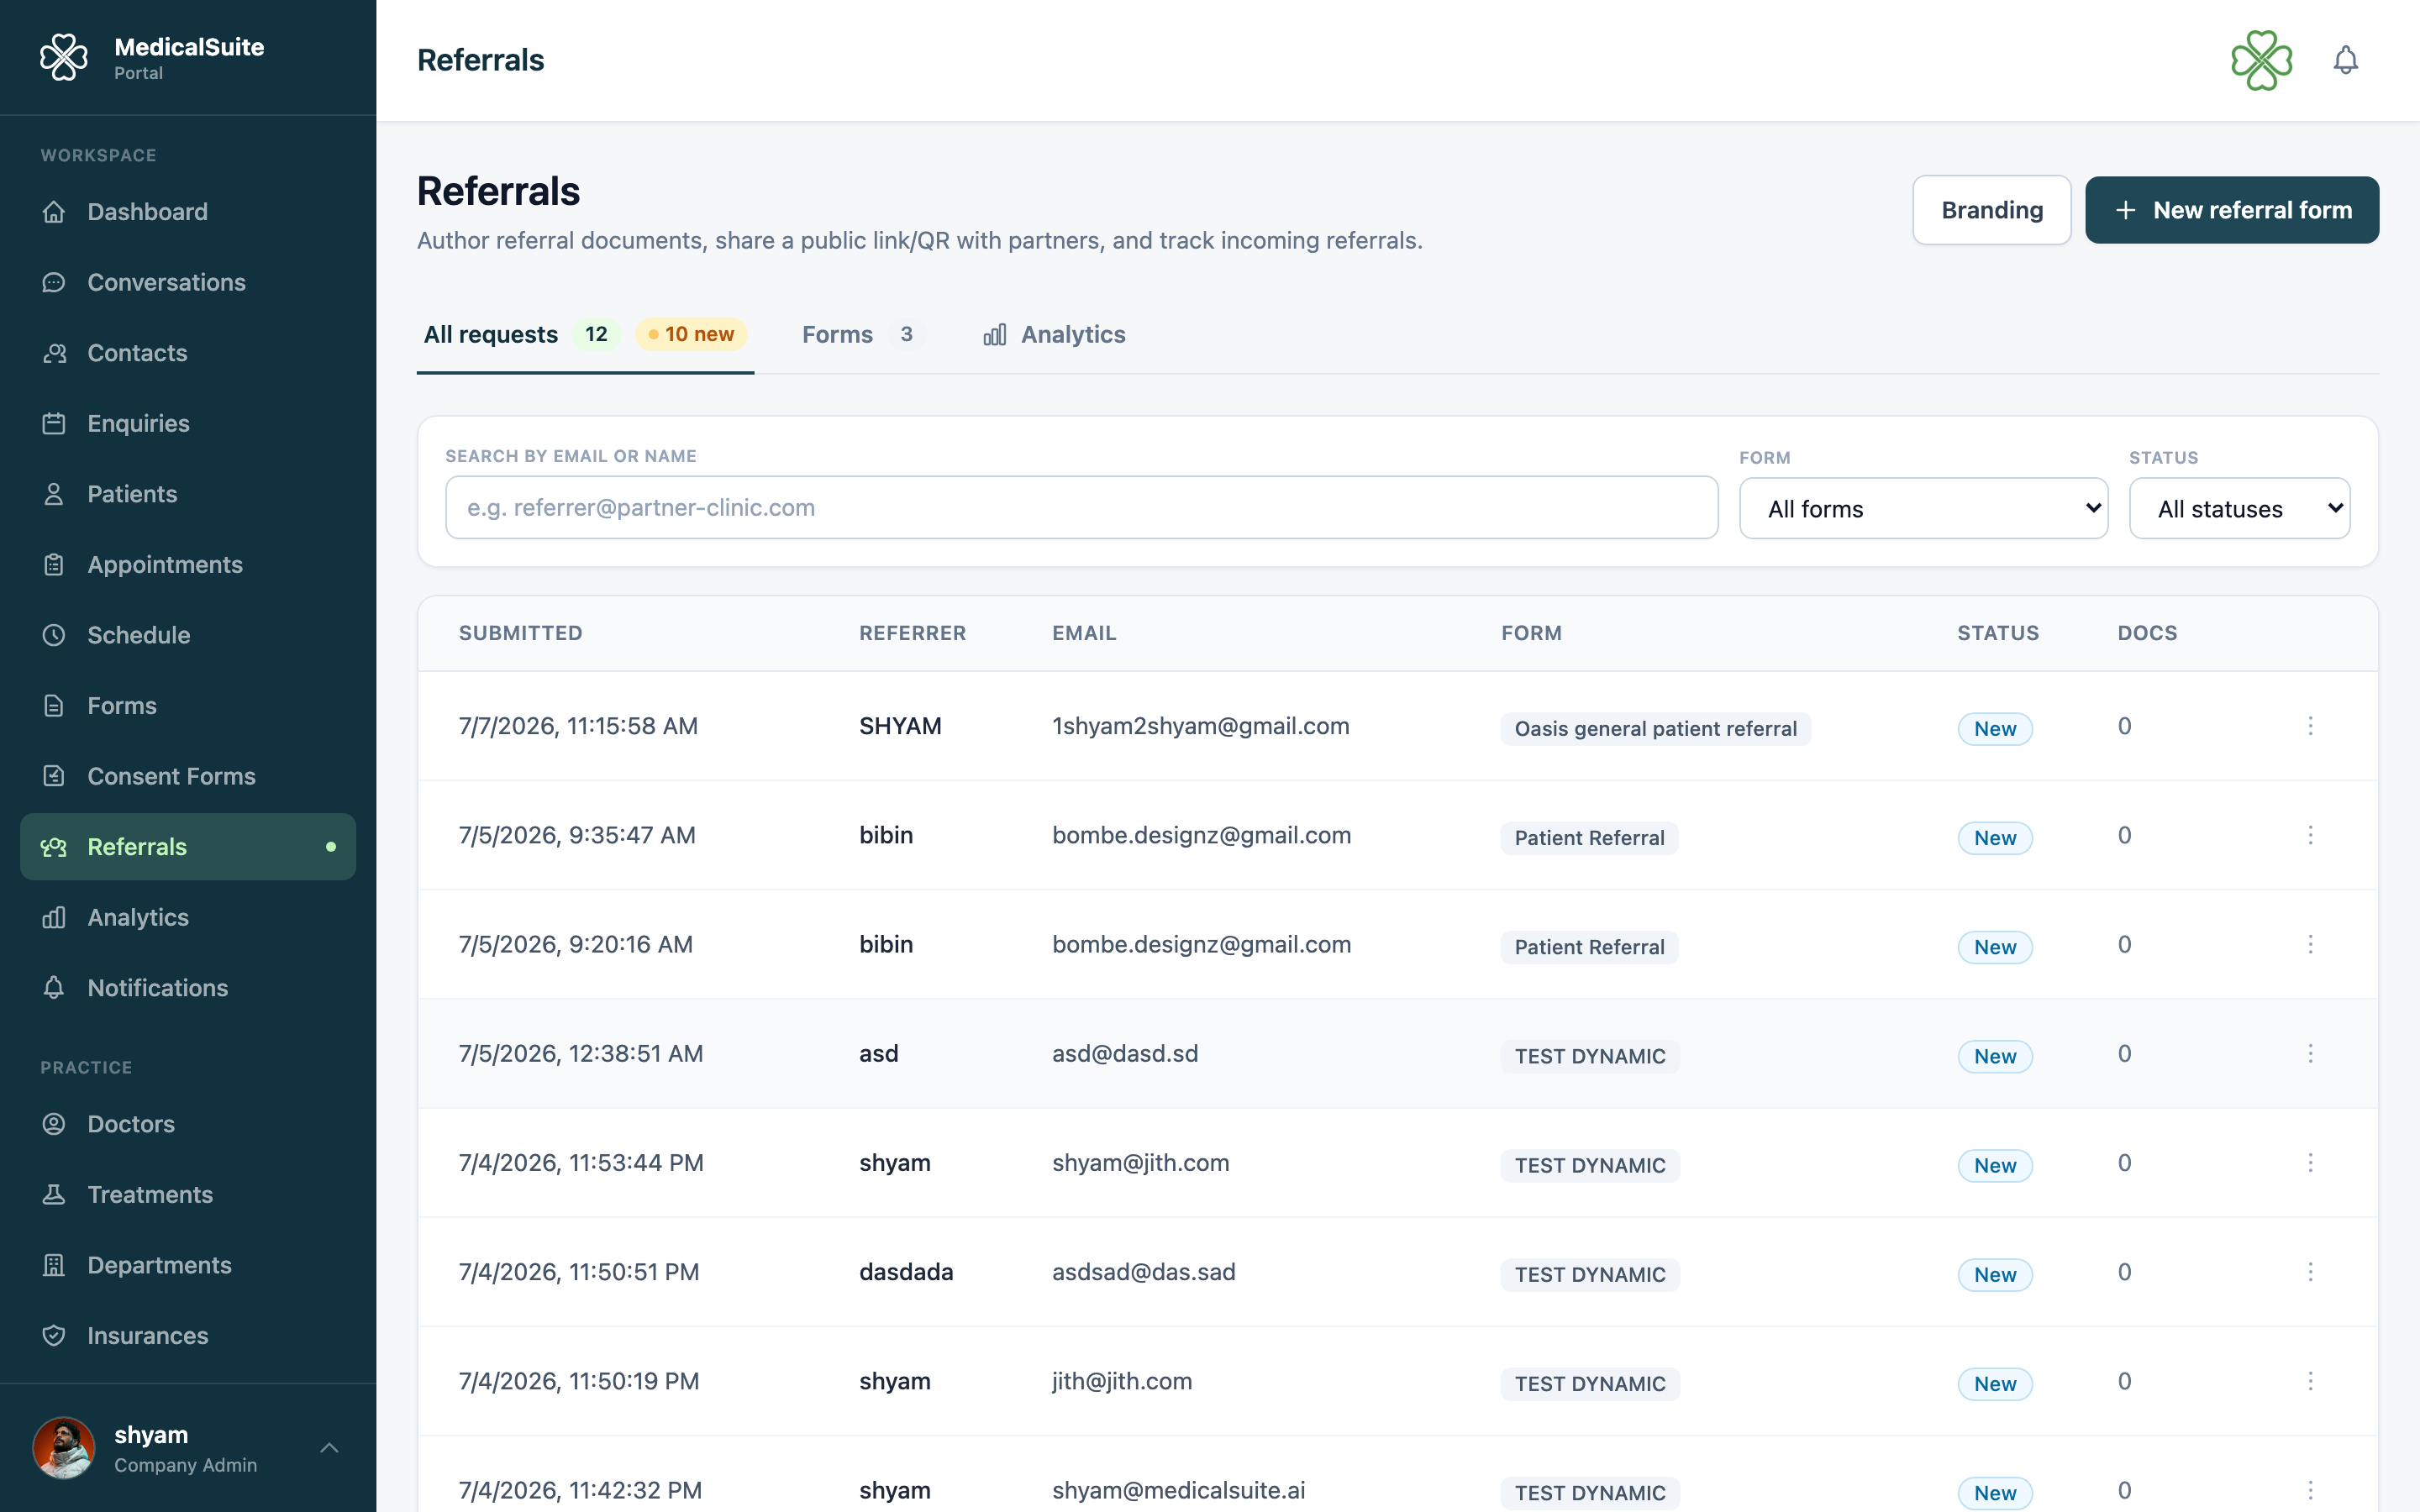Open Notifications via sidebar bell icon
This screenshot has height=1512, width=2420.
tap(54, 988)
